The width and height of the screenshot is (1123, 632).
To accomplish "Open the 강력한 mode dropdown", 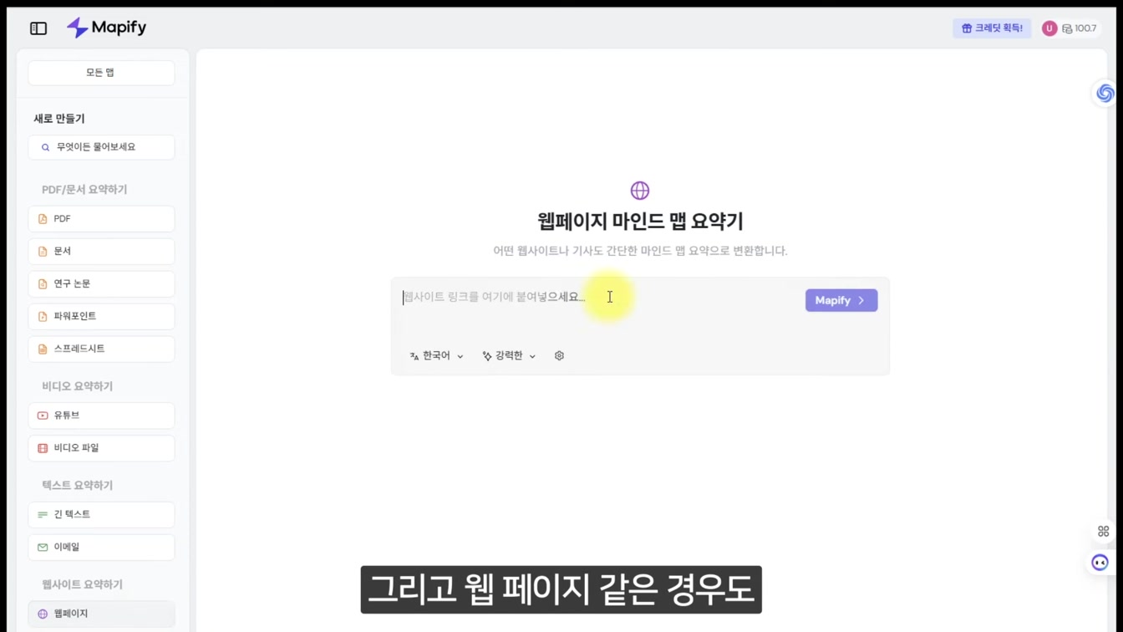I will point(509,356).
